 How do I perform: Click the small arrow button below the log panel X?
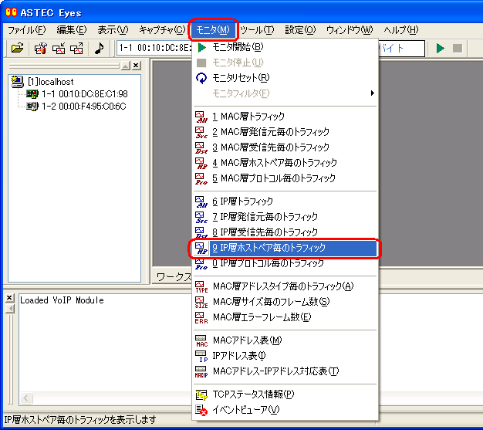pos(10,308)
